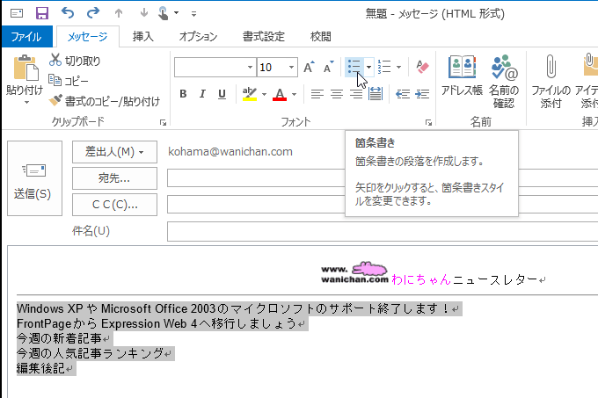Apply numbered list formatting

pyautogui.click(x=384, y=67)
